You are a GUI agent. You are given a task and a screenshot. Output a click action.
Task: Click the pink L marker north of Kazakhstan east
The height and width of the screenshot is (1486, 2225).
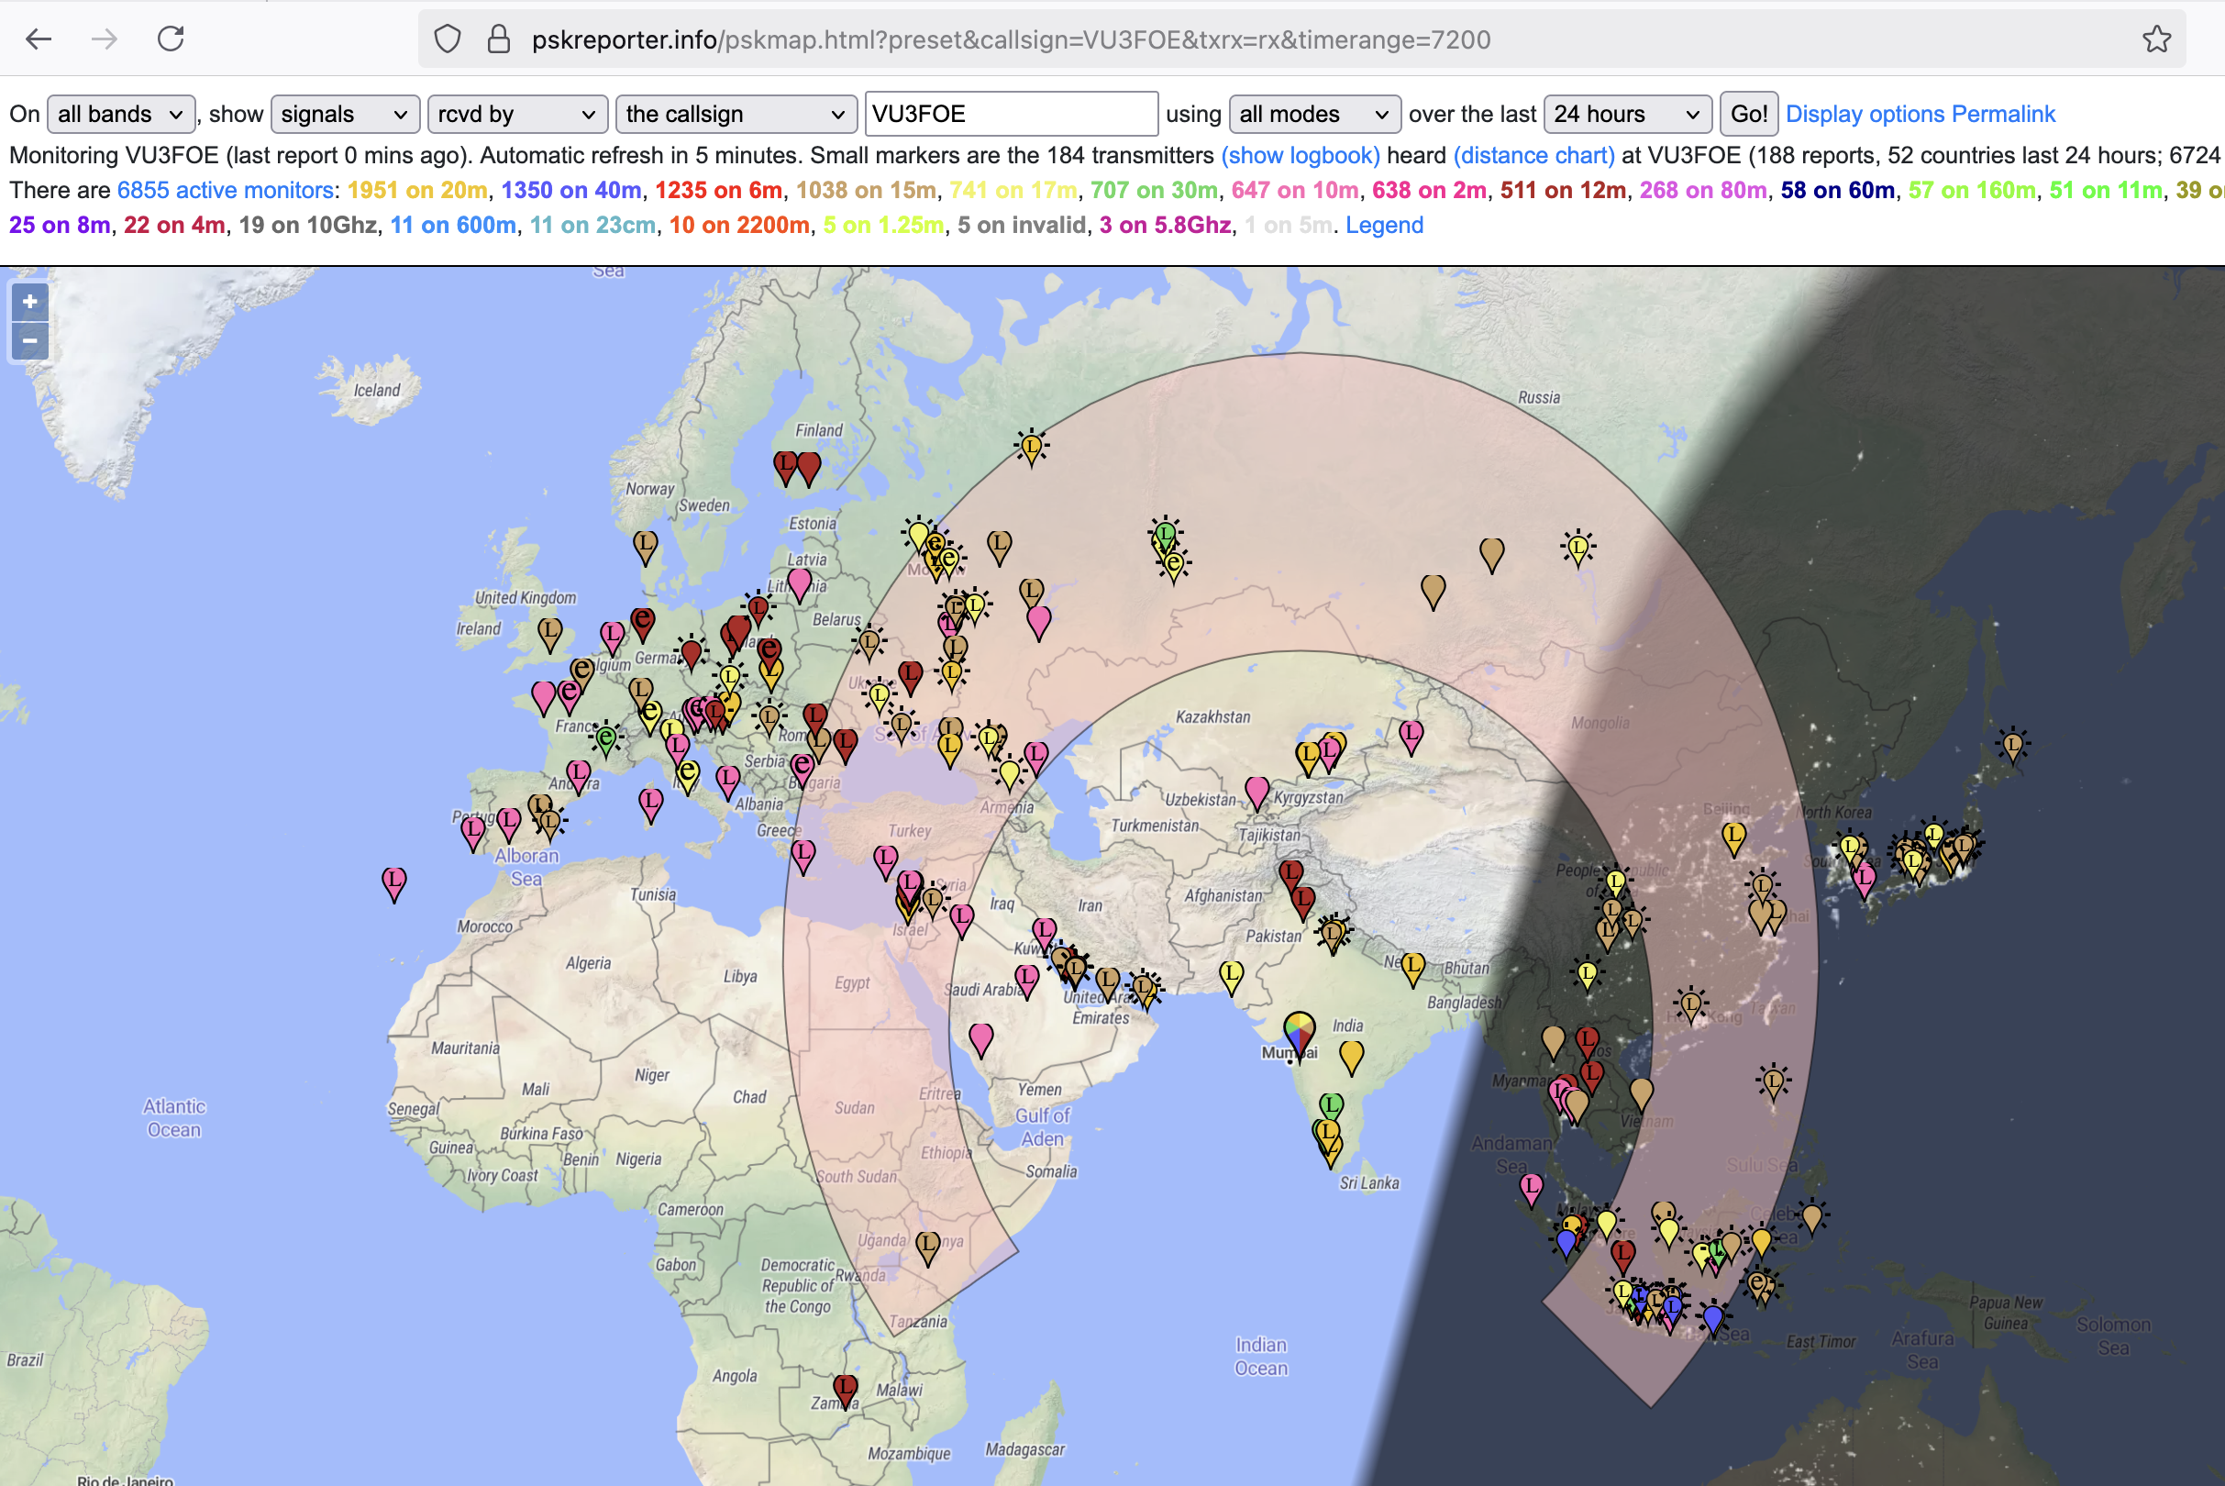[1411, 736]
